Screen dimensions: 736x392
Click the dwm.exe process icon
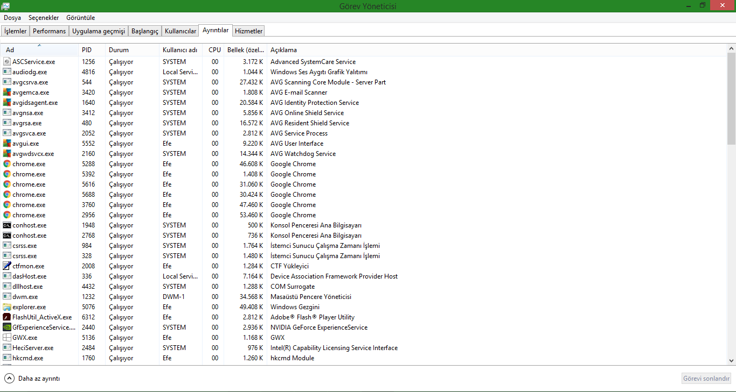coord(7,297)
